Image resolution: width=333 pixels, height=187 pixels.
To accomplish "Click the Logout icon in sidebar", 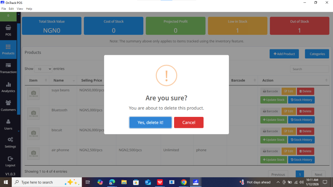I will point(10,159).
